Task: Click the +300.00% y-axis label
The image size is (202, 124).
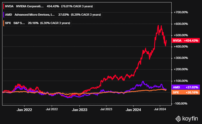Action: pos(181,58)
